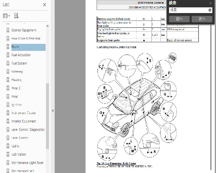Click bookmark icon beside Maintenance Light Reset

coord(8,163)
